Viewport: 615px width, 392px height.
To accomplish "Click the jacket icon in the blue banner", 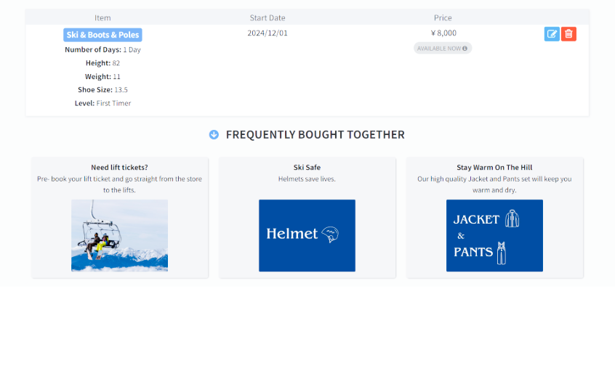I will [x=512, y=219].
